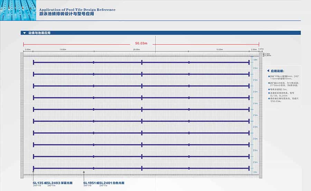The width and height of the screenshot is (311, 191).
Task: Click the first bullet square under 应用说明
Action: point(268,76)
